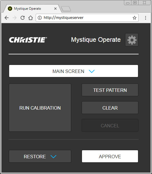Open a new browser tab

tap(66, 9)
